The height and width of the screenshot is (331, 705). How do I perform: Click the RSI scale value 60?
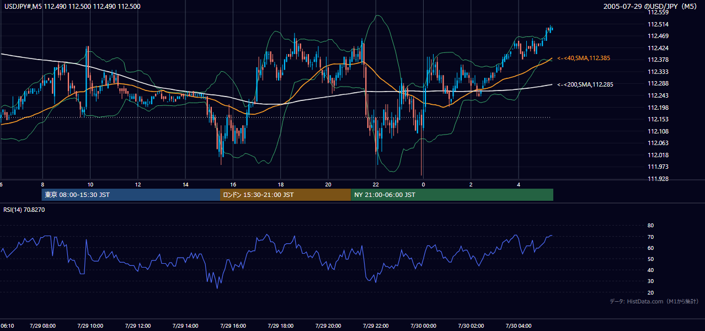651,248
